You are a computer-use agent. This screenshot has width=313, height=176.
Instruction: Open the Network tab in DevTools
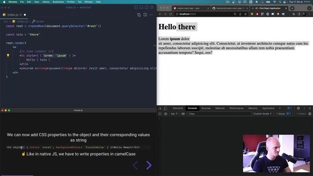click(x=220, y=108)
